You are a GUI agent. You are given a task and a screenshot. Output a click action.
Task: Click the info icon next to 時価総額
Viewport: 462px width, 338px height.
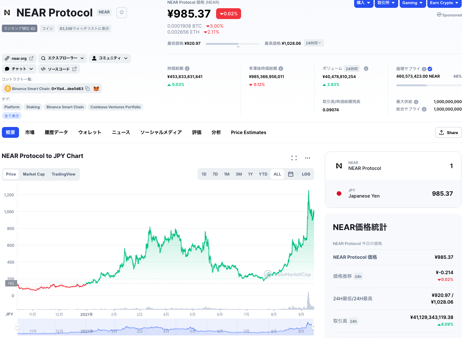pos(187,69)
